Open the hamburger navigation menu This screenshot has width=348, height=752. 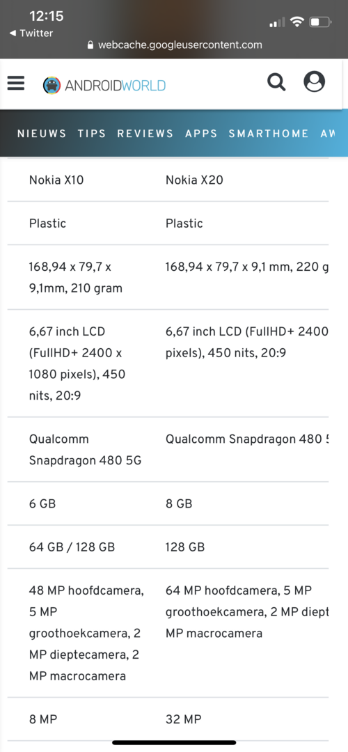pos(16,84)
